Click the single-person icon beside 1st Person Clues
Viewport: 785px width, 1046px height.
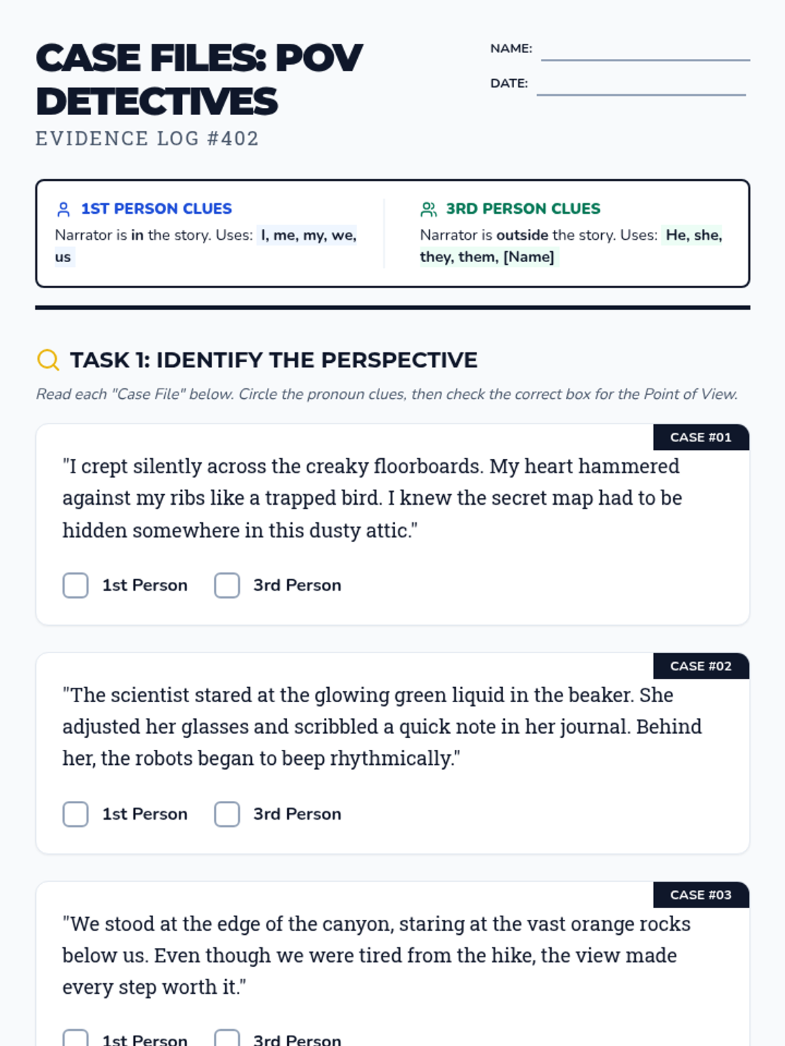[x=63, y=209]
